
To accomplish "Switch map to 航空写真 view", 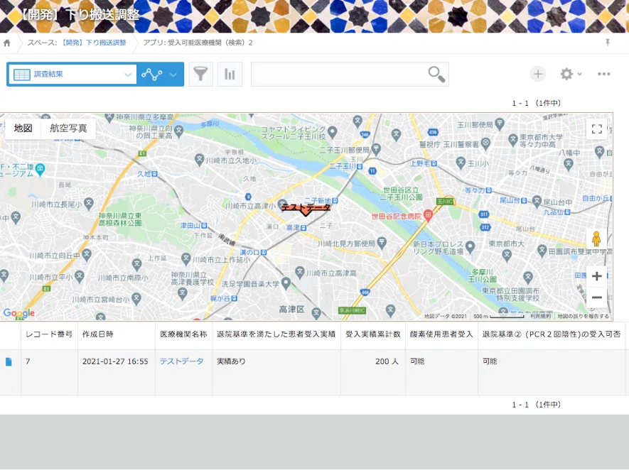I will [68, 129].
